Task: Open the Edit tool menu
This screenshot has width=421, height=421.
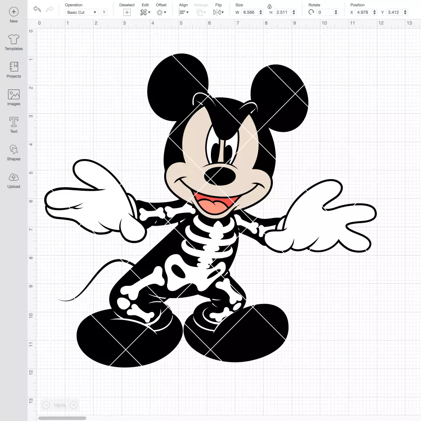Action: (x=145, y=12)
